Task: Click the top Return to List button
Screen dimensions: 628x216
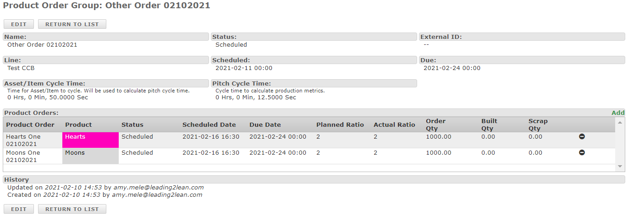Action: pyautogui.click(x=72, y=24)
